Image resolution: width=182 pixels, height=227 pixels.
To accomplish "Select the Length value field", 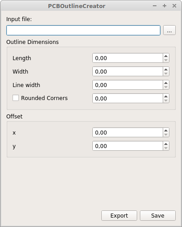I will click(128, 58).
